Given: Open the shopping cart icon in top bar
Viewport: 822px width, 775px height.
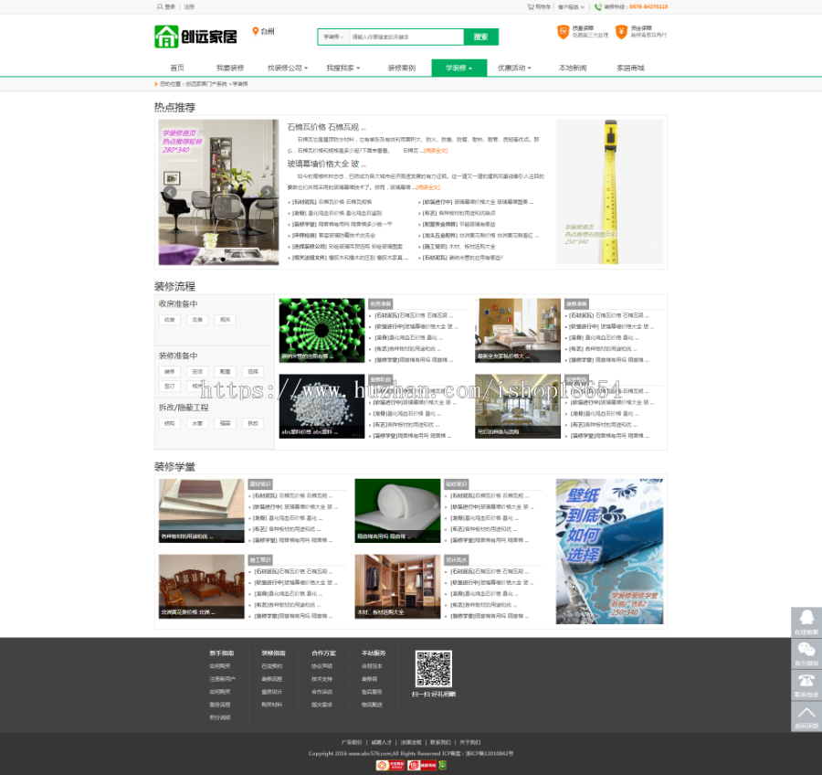Looking at the screenshot, I should tap(531, 6).
